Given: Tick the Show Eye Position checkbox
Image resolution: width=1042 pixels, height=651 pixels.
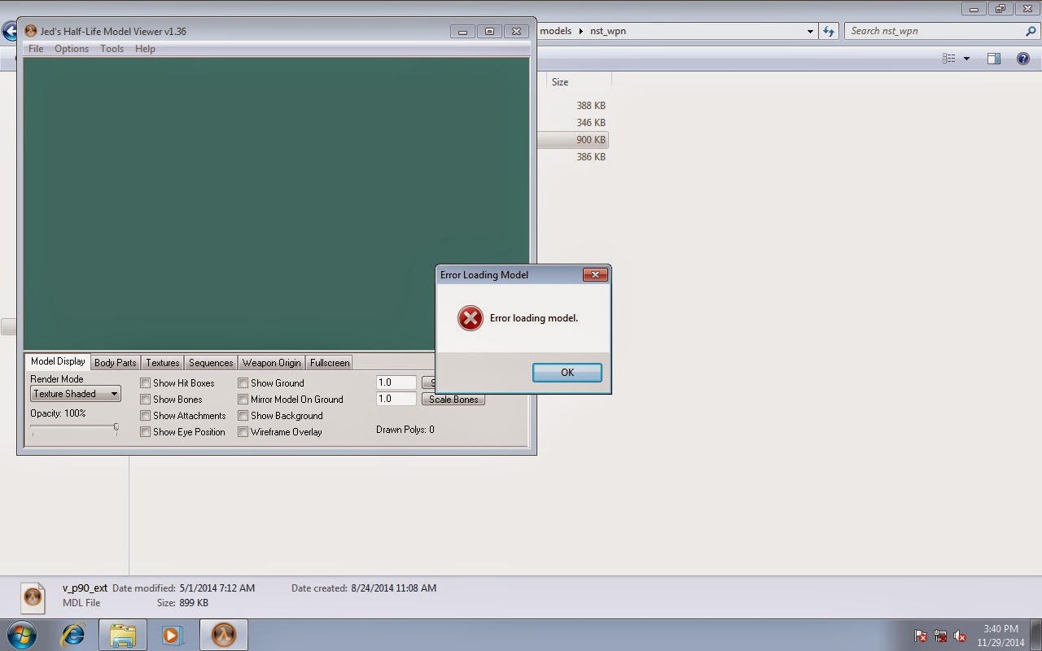Looking at the screenshot, I should [x=146, y=432].
